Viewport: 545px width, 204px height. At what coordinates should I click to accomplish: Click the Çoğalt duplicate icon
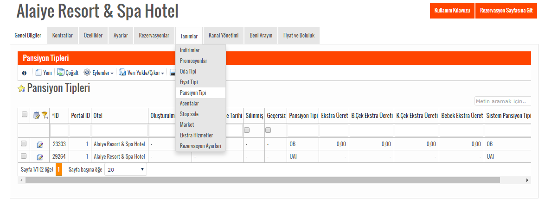pos(60,72)
